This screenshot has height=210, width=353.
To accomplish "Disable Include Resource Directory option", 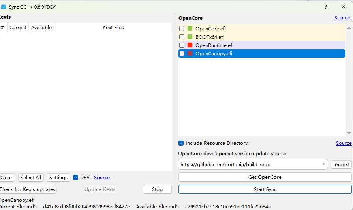I will [181, 143].
